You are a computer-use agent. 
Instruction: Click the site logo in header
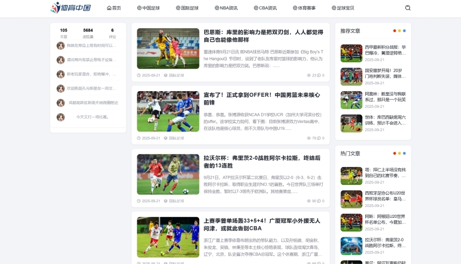[71, 8]
